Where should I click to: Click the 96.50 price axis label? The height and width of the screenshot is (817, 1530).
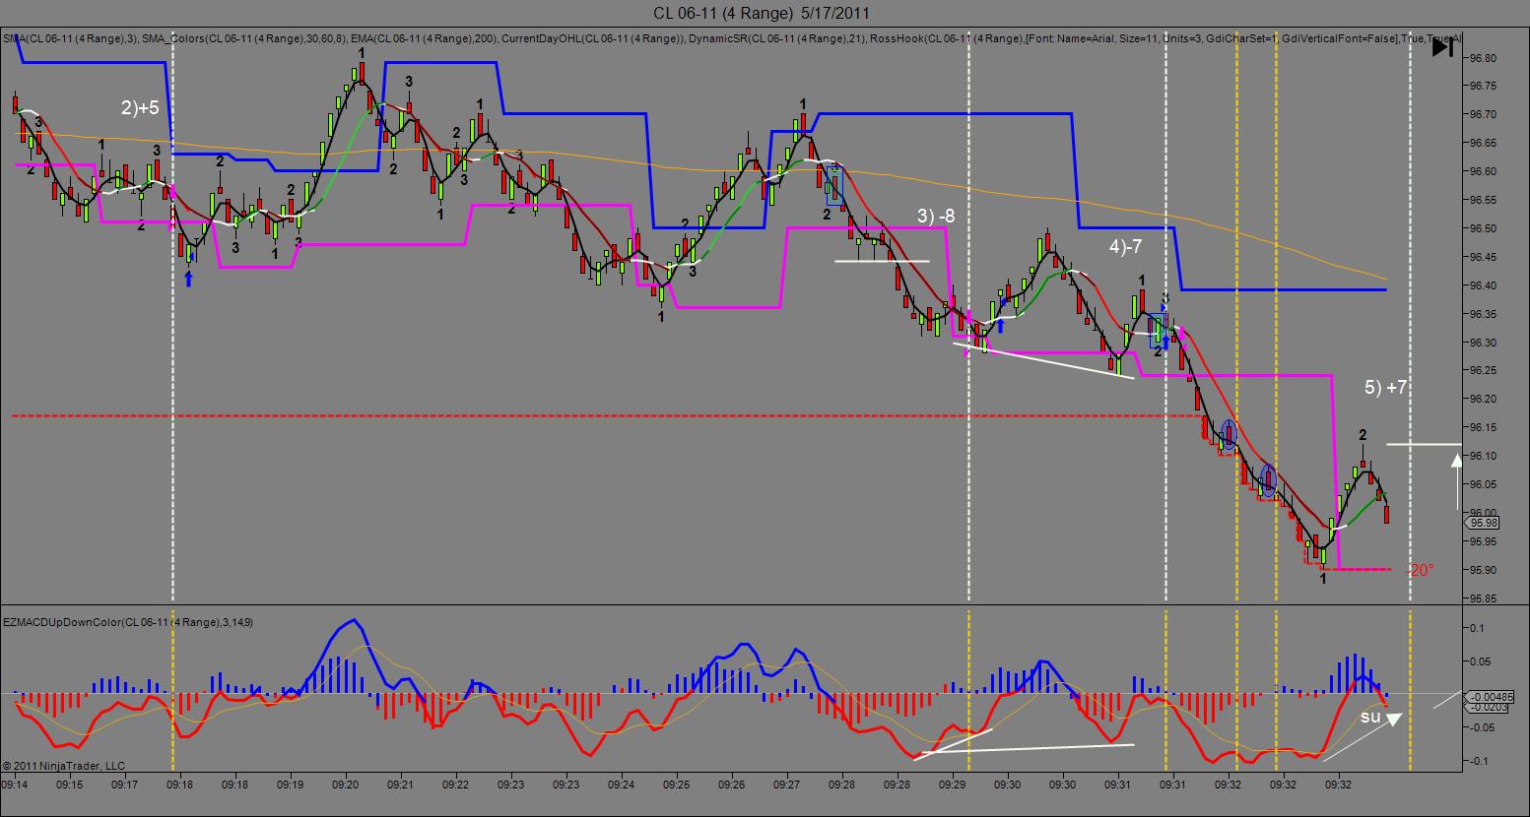tap(1482, 228)
